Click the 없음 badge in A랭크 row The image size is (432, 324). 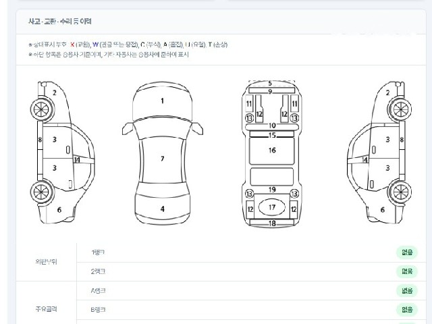click(x=407, y=290)
